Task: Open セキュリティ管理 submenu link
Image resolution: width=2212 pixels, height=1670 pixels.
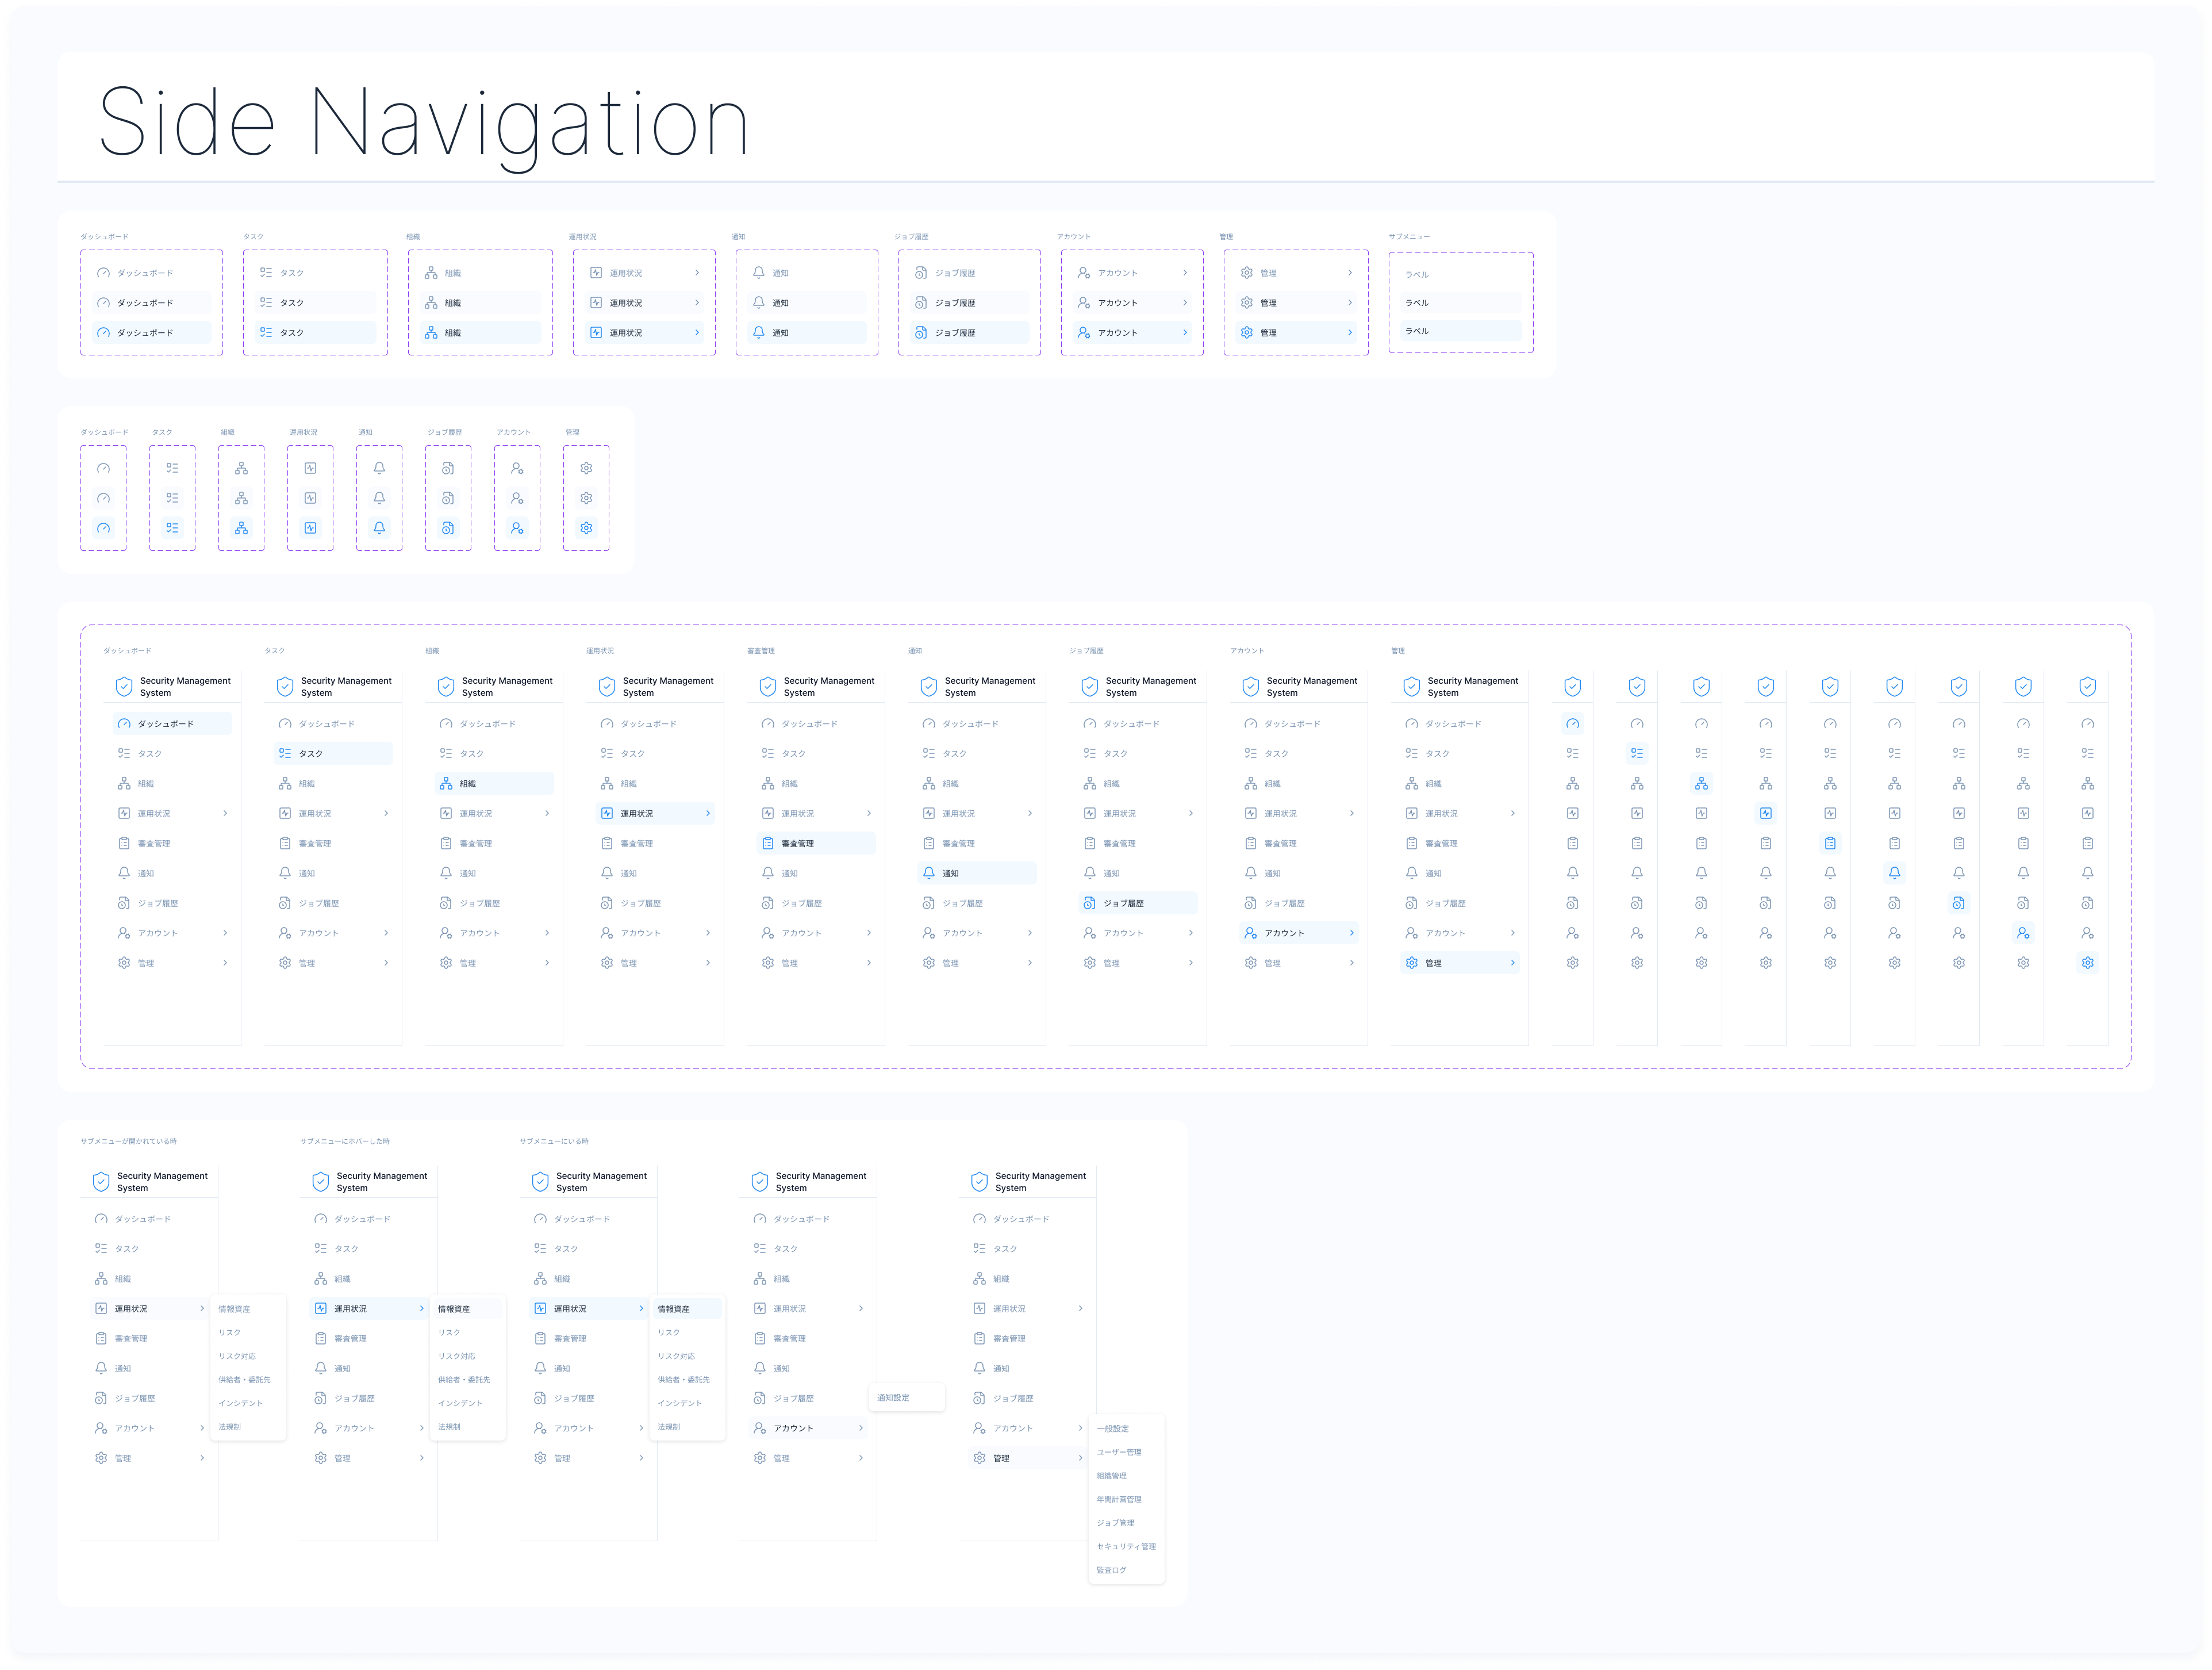Action: coord(1126,1547)
